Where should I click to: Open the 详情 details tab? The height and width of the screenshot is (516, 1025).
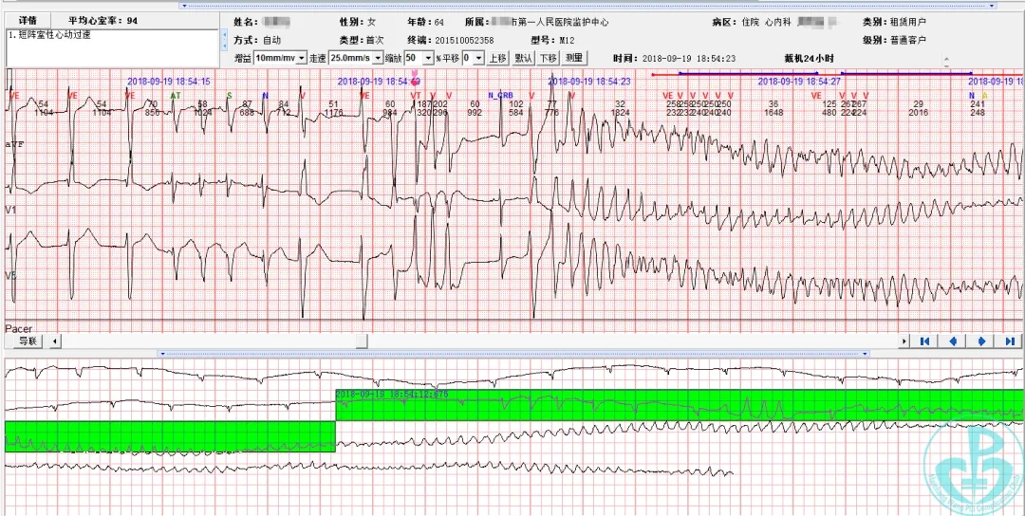coord(28,21)
